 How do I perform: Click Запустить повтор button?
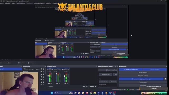[143, 76]
